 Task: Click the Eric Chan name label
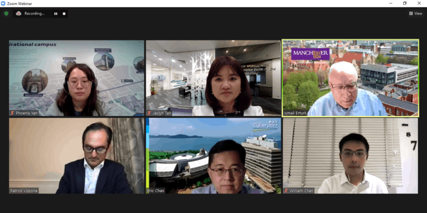[x=156, y=191]
